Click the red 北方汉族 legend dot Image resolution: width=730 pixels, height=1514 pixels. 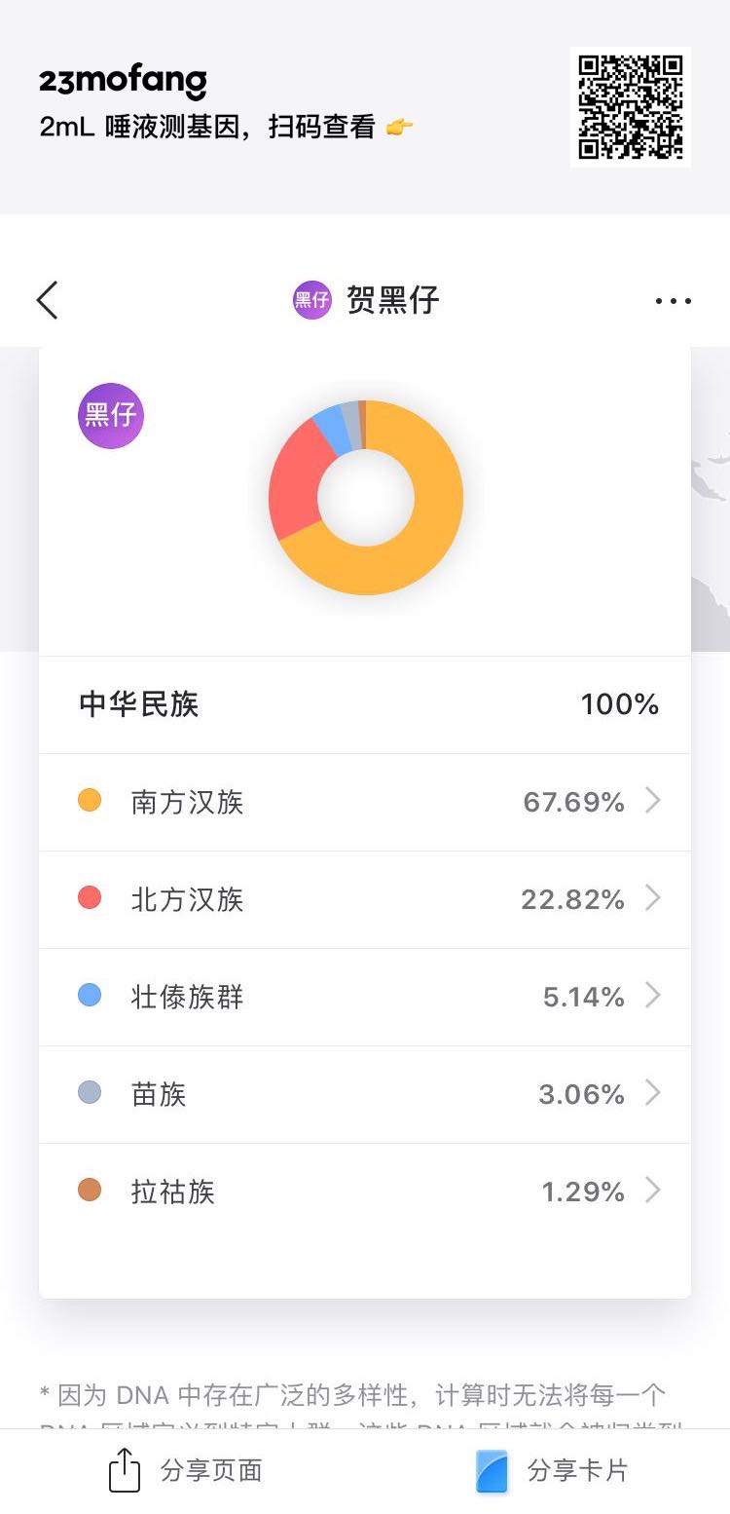coord(90,898)
